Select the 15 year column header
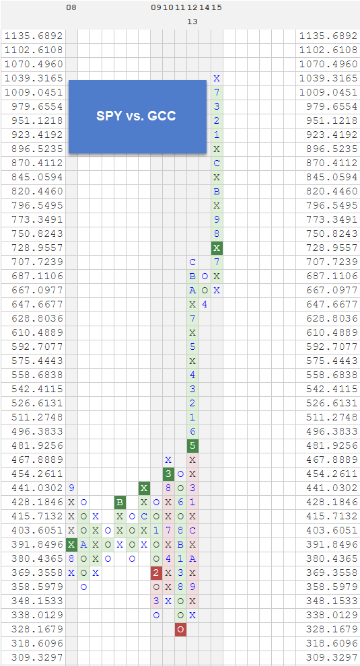The width and height of the screenshot is (360, 666). click(217, 7)
